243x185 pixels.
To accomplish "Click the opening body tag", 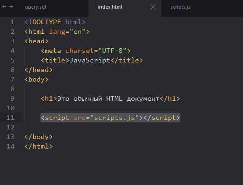I will tap(36, 79).
